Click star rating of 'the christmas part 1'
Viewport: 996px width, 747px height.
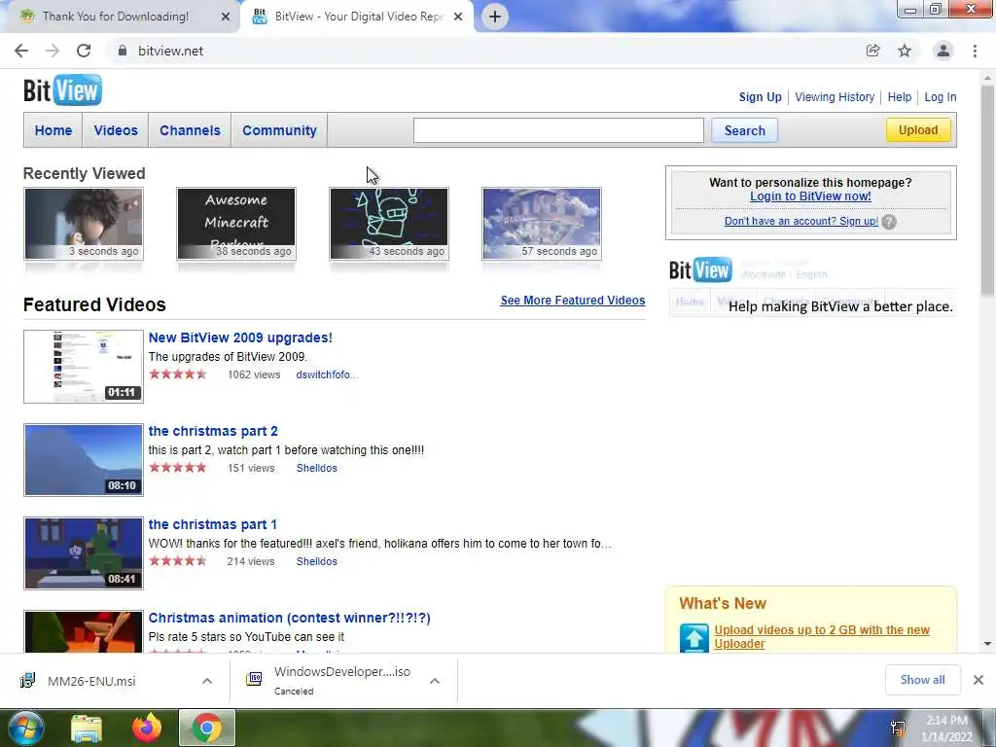pyautogui.click(x=178, y=561)
